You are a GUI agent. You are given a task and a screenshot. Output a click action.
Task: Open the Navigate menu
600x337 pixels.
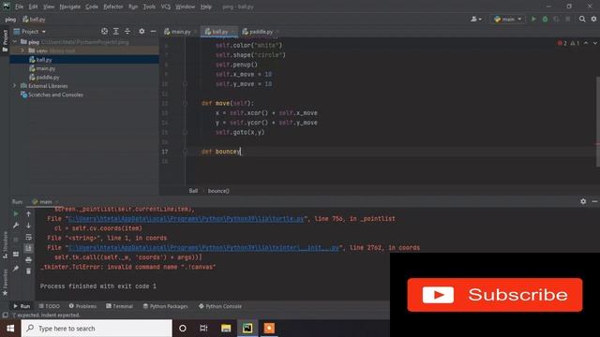(x=70, y=7)
